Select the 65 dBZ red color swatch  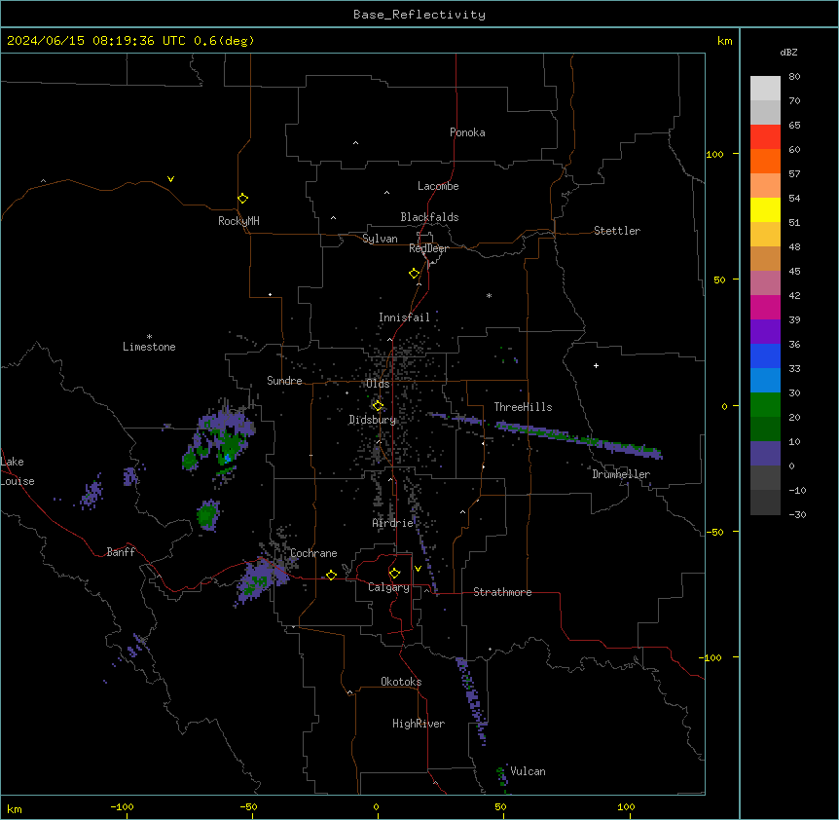click(765, 136)
